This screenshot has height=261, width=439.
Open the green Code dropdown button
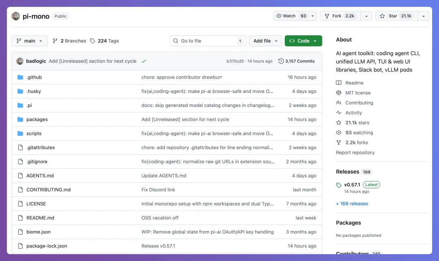[303, 41]
